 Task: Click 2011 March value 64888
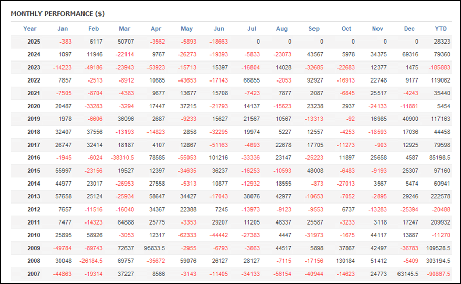[x=126, y=222]
